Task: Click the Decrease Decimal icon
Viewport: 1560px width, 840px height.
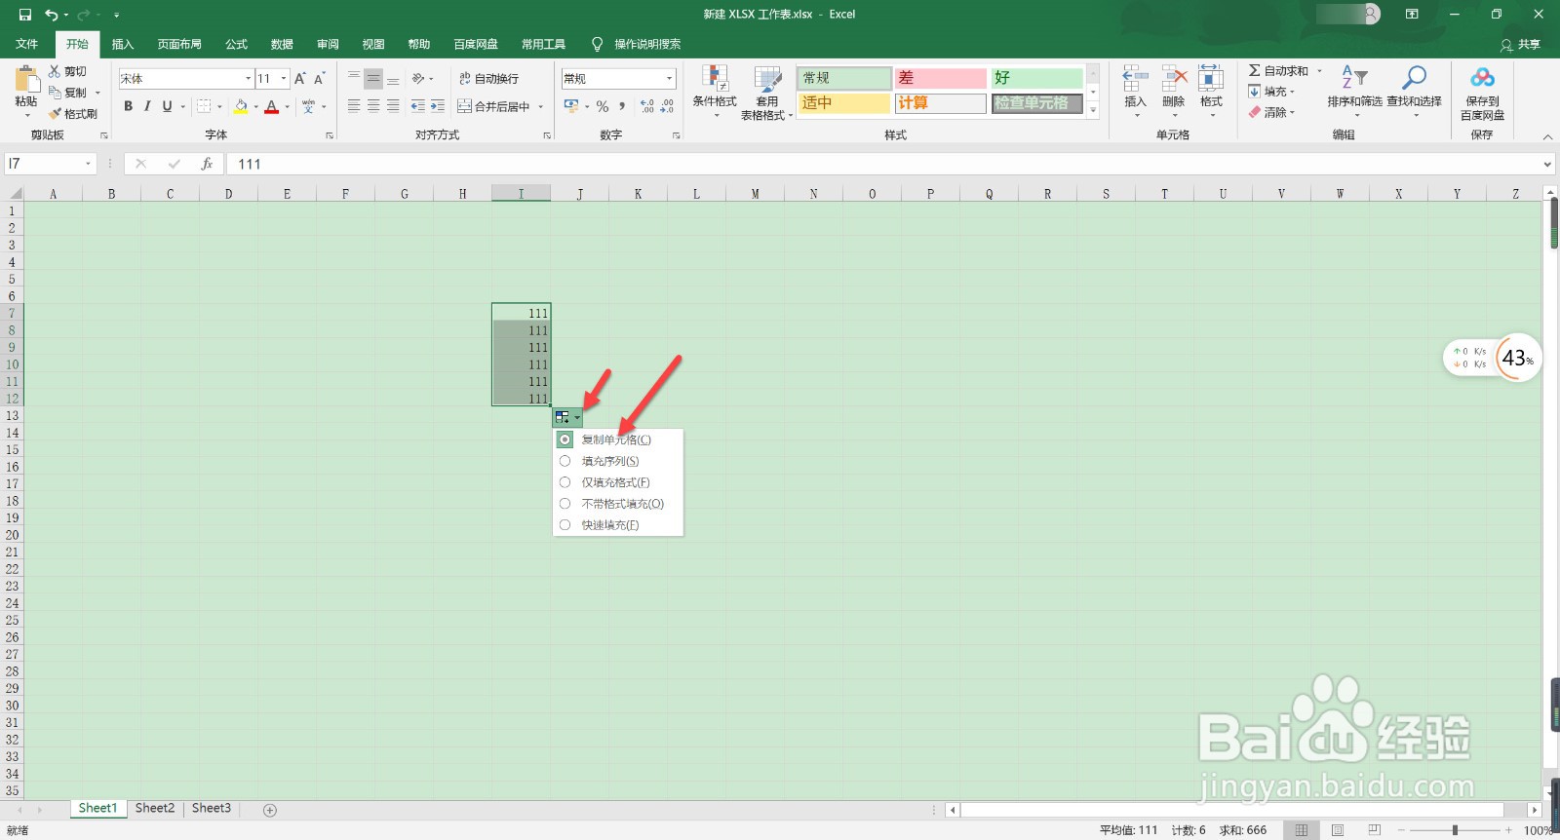Action: point(667,106)
